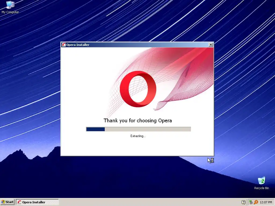Close the Opera Installer window
Image resolution: width=275 pixels, height=206 pixels.
coord(211,45)
